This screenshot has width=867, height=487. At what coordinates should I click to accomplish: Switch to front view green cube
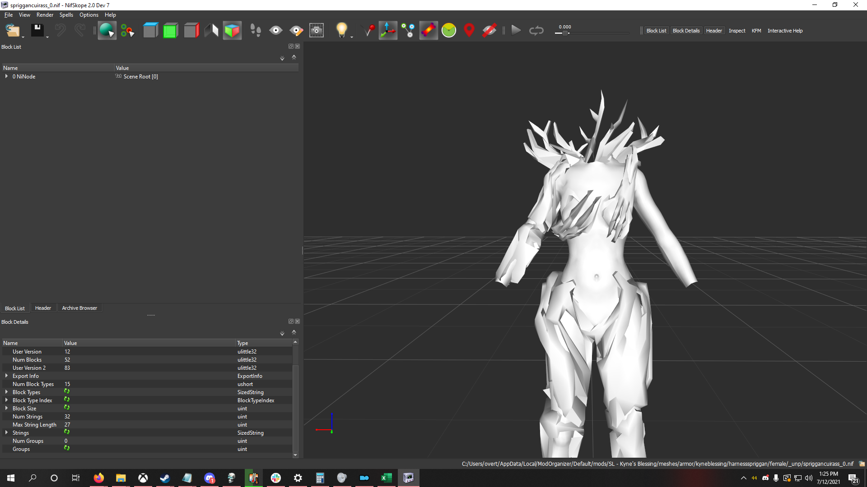point(170,31)
